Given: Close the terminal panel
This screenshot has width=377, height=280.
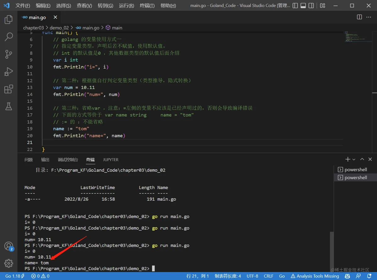Looking at the screenshot, I should point(370,159).
